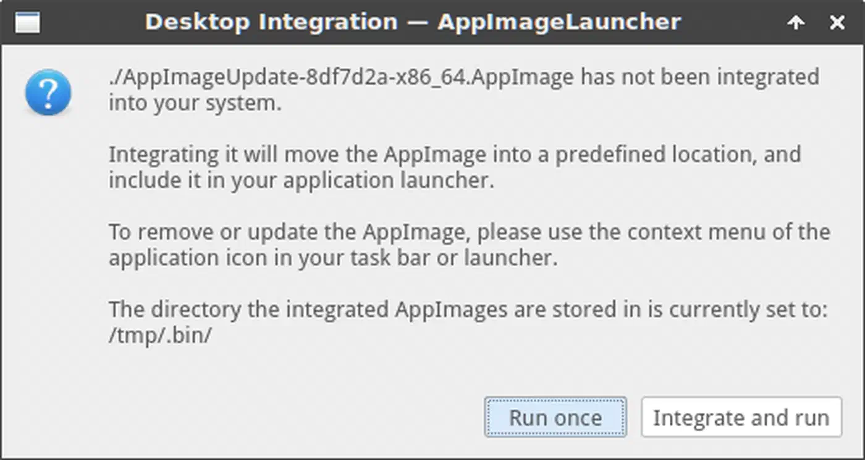Click the 'The directory the integrated AppImages' line
The height and width of the screenshot is (460, 865).
[468, 309]
